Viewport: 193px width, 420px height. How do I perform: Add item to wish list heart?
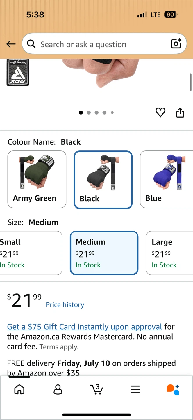pyautogui.click(x=160, y=112)
